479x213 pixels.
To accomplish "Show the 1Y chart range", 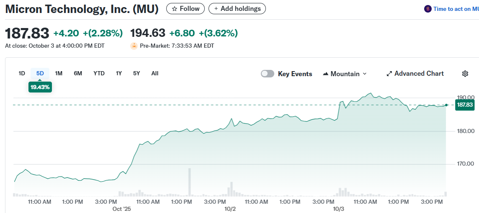I will (x=119, y=73).
